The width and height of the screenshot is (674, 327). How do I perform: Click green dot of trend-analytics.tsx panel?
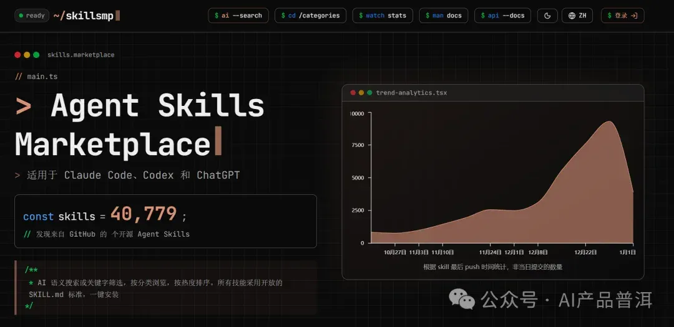click(x=369, y=93)
